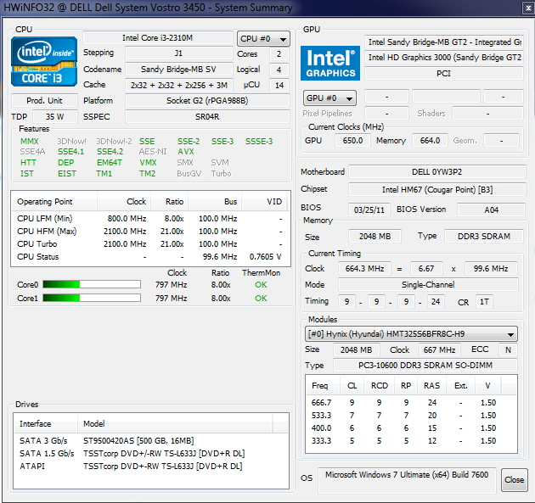This screenshot has height=503, width=535.
Task: Click the BIOS Version A04 field
Action: point(491,210)
